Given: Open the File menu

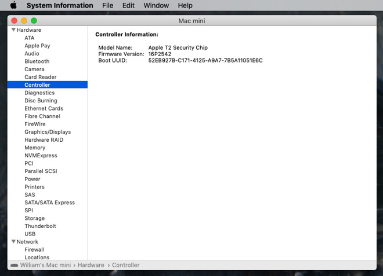Looking at the screenshot, I should pos(108,5).
